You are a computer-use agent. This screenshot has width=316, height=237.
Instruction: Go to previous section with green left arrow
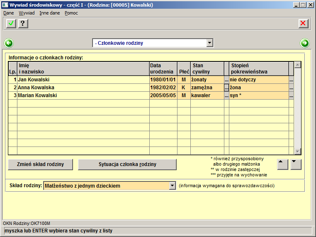tap(9, 43)
